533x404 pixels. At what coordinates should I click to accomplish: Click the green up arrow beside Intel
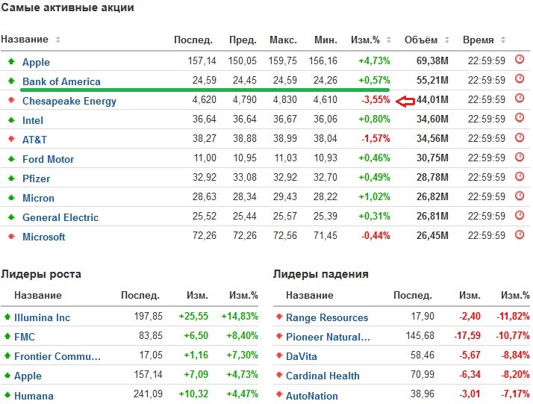[11, 119]
